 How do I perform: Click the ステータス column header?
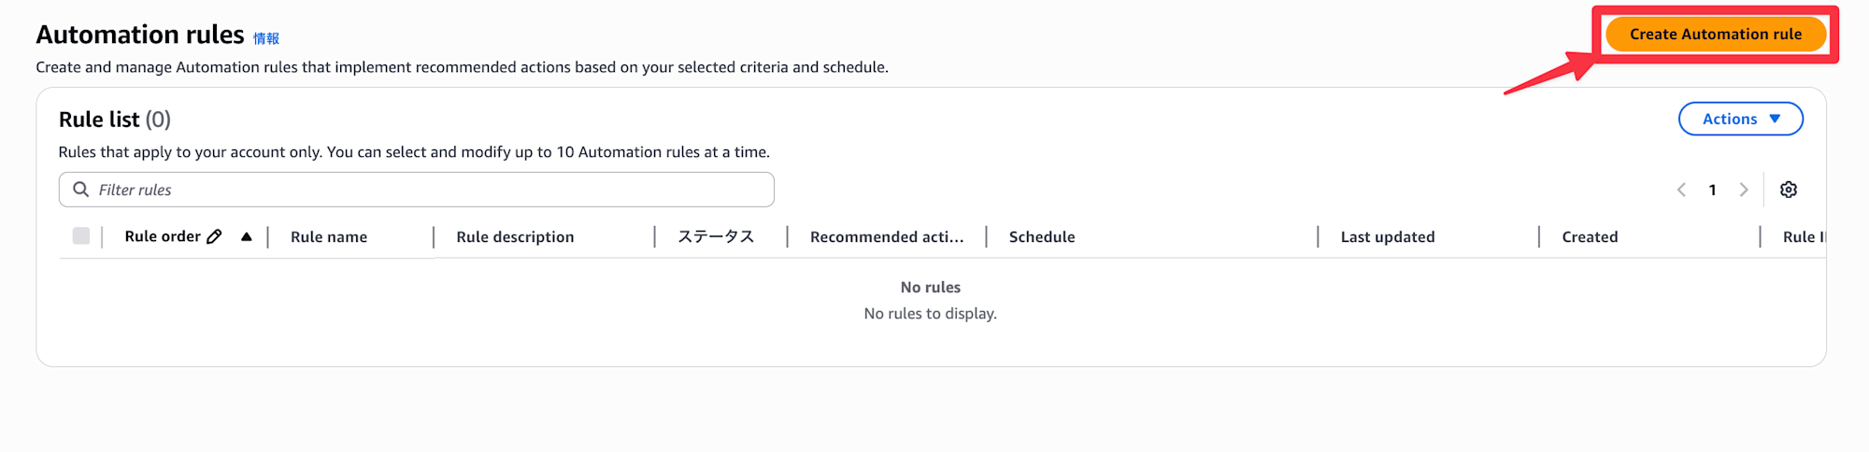tap(716, 237)
